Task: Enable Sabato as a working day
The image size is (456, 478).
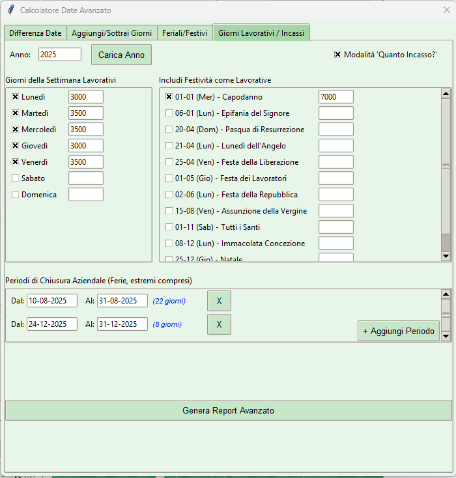Action: [x=16, y=178]
